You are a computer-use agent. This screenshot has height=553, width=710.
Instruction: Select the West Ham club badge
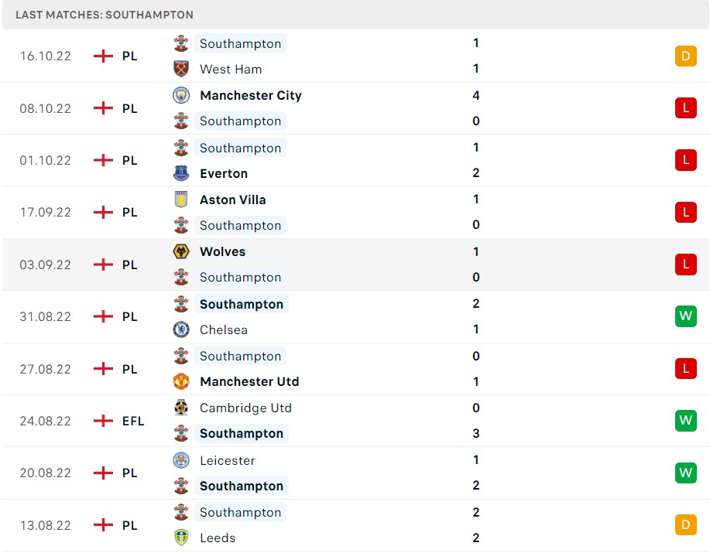pos(181,69)
